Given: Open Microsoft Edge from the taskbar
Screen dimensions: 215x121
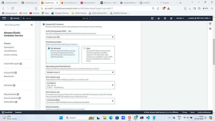Looking at the screenshot, I should [x=111, y=118].
